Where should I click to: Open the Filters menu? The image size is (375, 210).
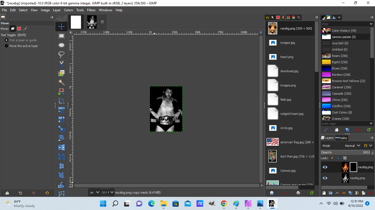click(x=91, y=10)
